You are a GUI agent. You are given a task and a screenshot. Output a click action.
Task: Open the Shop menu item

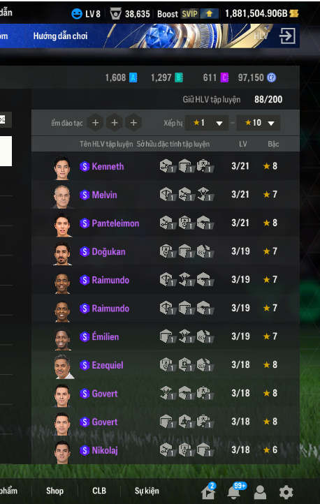pos(54,491)
